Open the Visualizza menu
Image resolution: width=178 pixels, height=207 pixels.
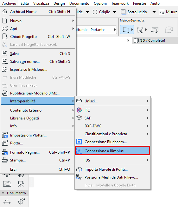pyautogui.click(x=41, y=3)
